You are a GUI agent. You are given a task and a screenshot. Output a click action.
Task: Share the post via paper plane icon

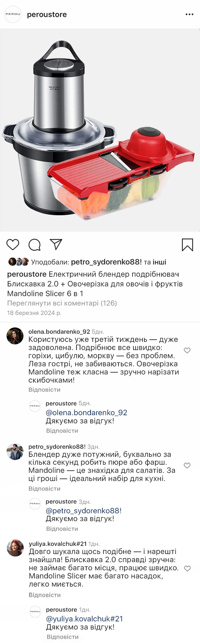tap(56, 244)
